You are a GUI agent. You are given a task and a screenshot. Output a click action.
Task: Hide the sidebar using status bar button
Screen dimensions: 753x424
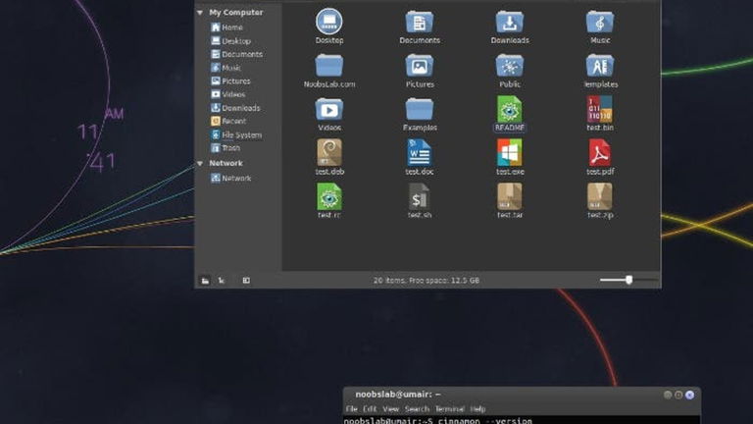(x=246, y=281)
